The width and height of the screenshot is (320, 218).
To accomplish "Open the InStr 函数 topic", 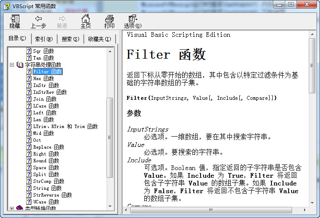I will click(46, 85).
